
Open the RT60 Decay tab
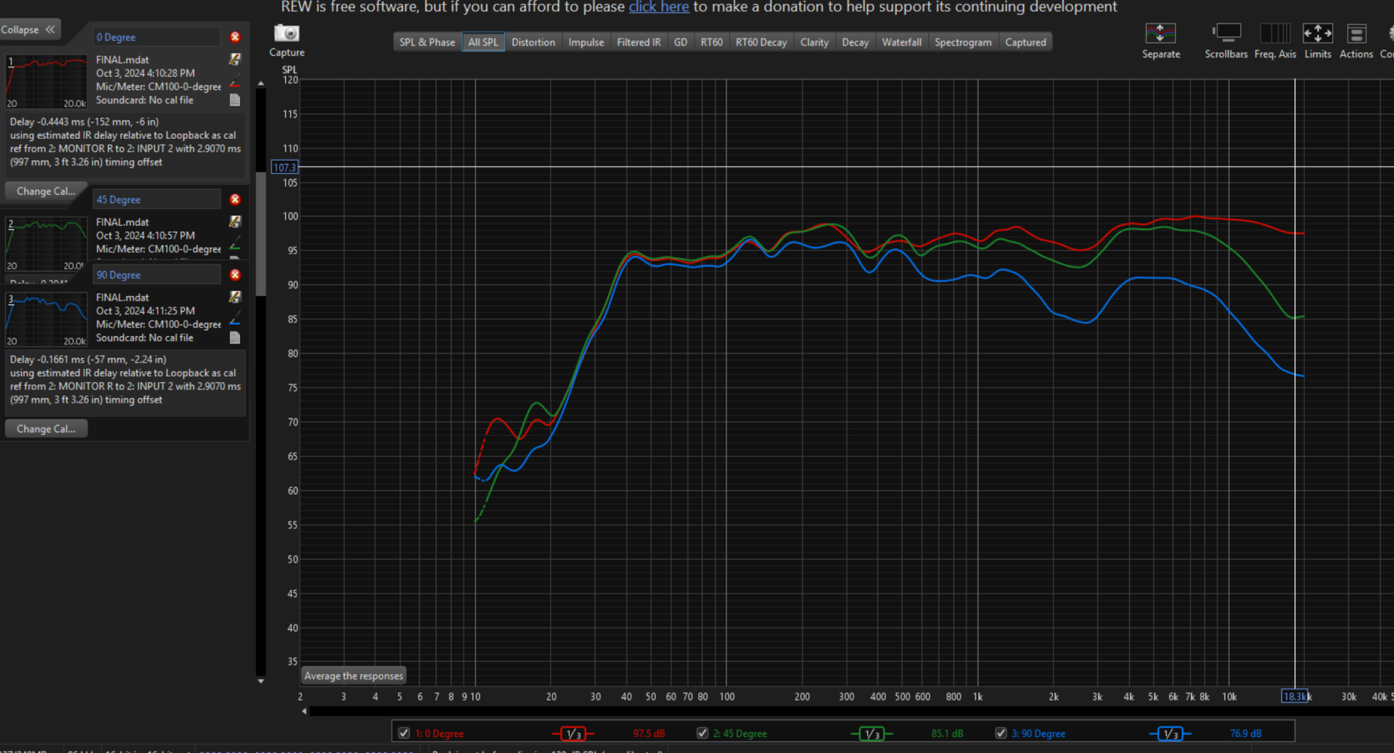(761, 42)
